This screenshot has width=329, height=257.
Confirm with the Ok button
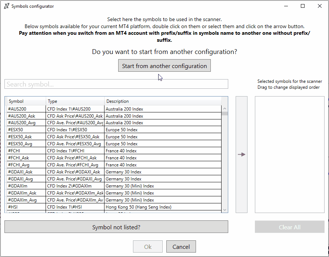148,247
